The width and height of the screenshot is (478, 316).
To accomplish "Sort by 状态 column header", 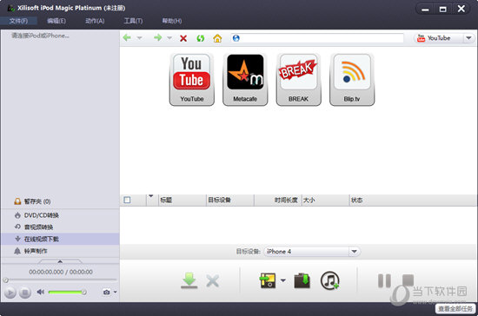I will tap(413, 200).
